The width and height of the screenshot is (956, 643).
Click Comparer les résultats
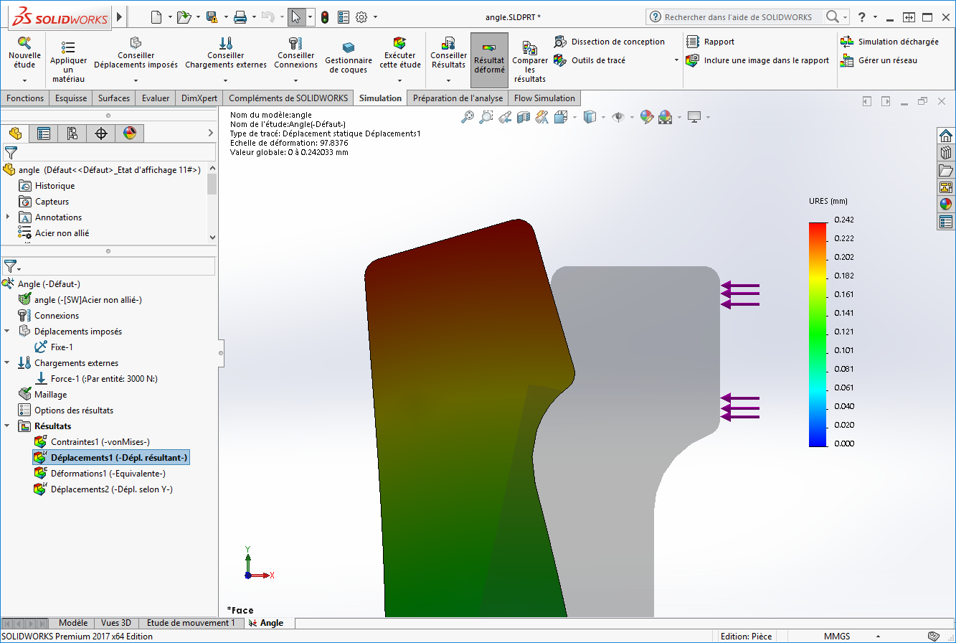(530, 62)
